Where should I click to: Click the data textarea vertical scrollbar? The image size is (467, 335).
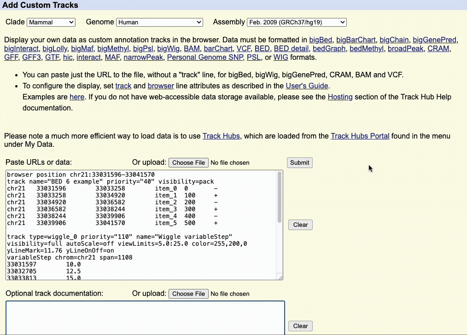(279, 198)
